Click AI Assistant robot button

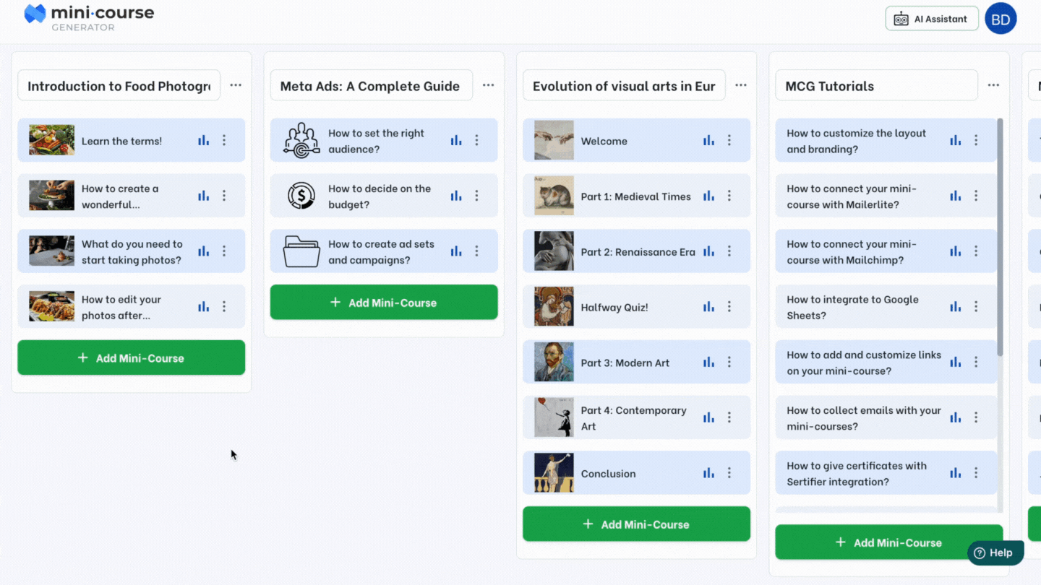931,19
